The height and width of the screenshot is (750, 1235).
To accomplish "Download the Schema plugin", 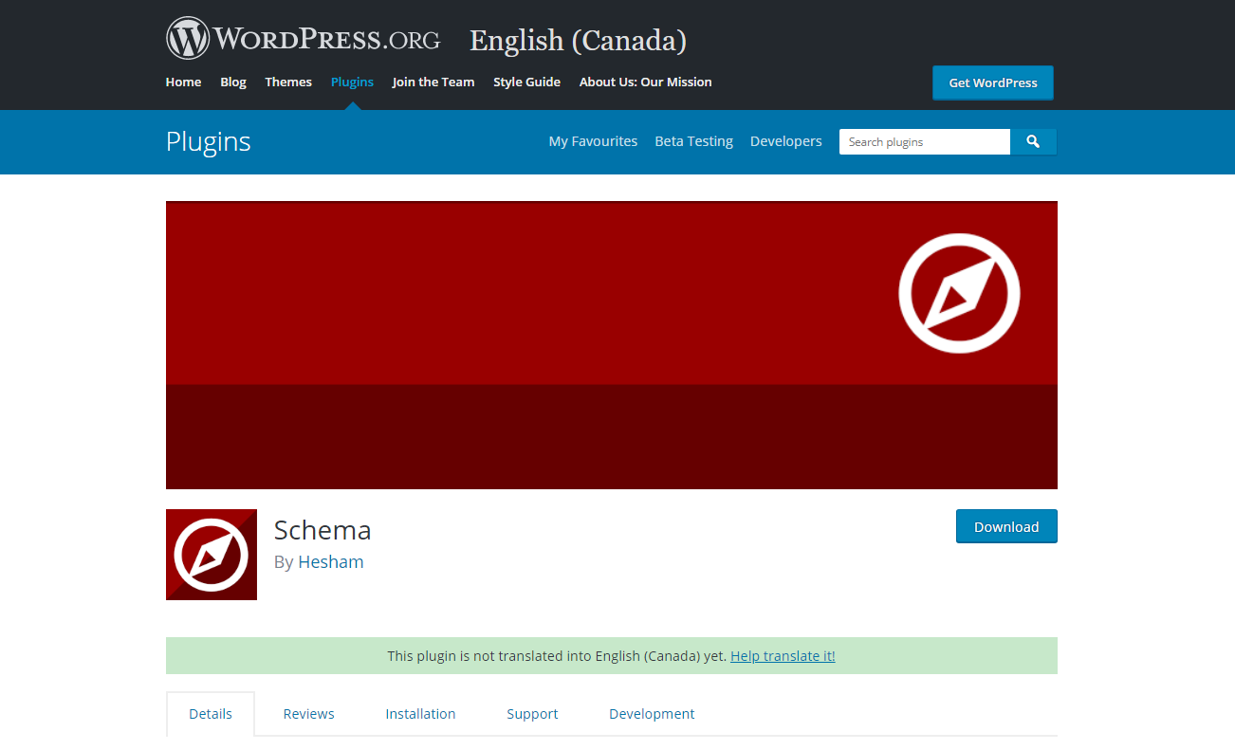I will tap(1006, 526).
